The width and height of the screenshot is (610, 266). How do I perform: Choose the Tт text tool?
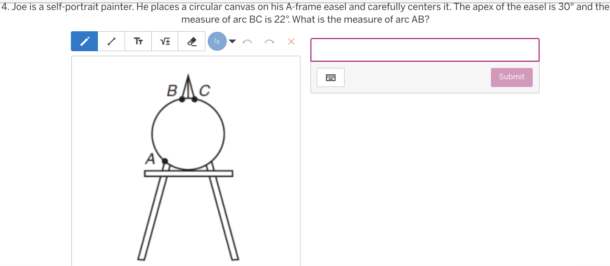coord(138,41)
